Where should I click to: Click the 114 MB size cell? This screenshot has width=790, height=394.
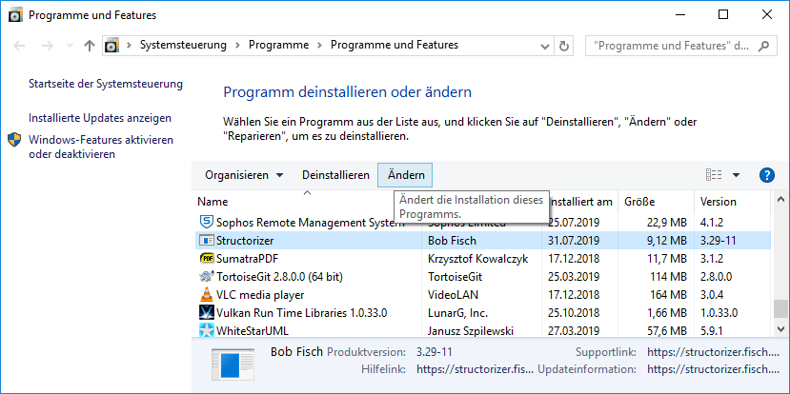[669, 277]
